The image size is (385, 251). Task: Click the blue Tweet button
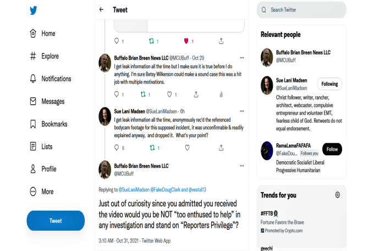[x=56, y=220]
